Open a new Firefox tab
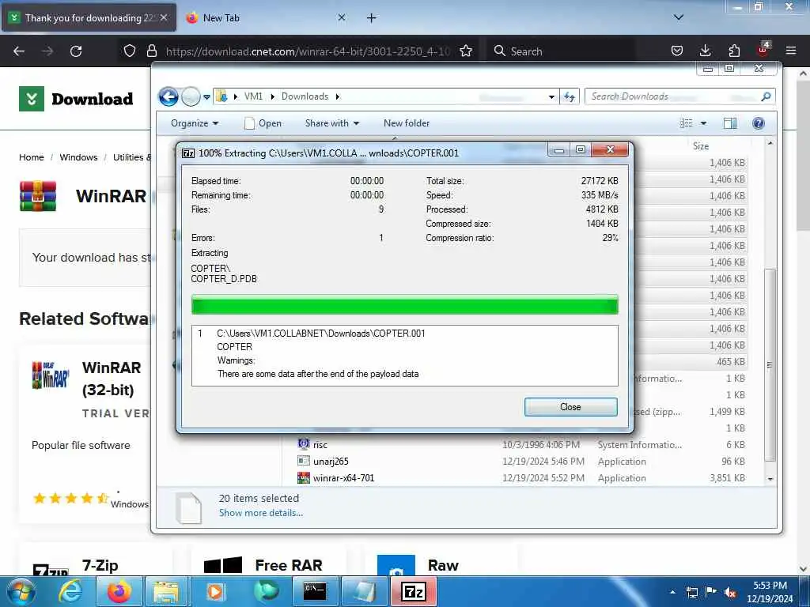 (372, 18)
